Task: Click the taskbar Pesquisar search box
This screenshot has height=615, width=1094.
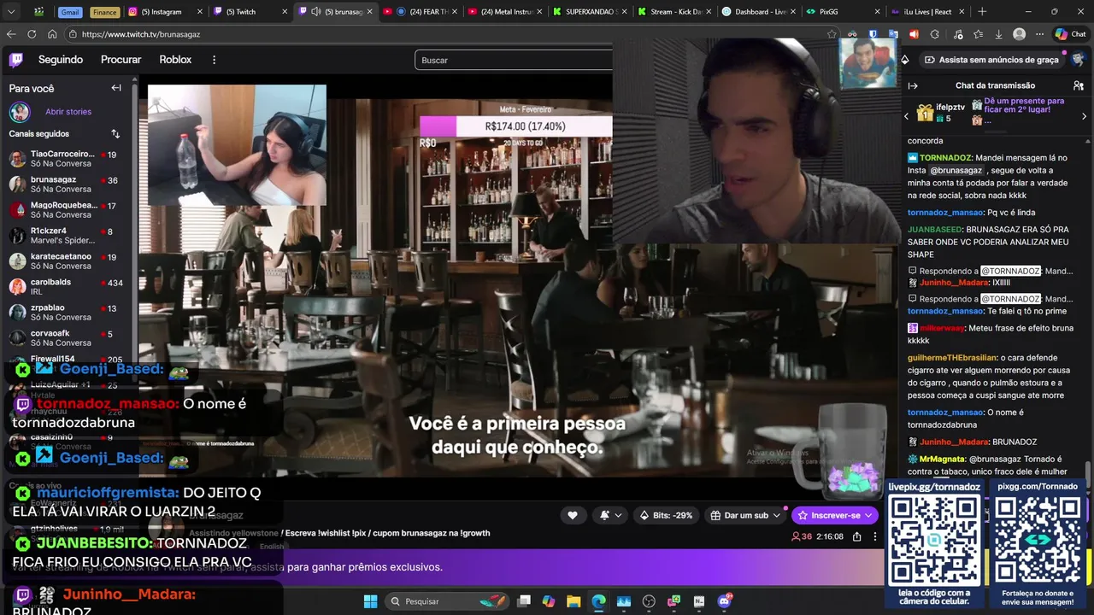Action: [448, 601]
